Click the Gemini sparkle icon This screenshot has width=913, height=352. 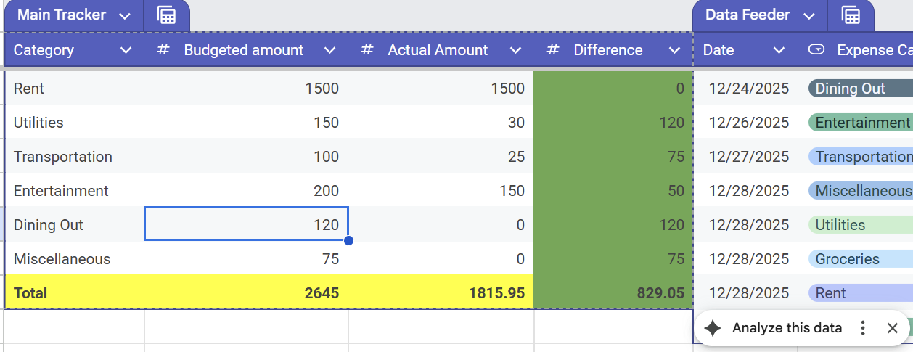click(713, 328)
